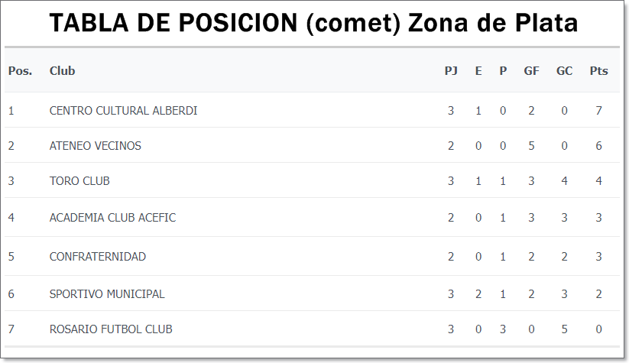Click the table title heading text
The height and width of the screenshot is (363, 629).
(x=313, y=22)
